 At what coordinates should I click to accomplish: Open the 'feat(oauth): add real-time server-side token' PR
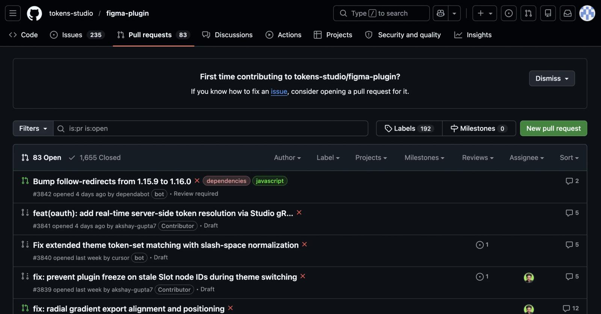(x=163, y=213)
